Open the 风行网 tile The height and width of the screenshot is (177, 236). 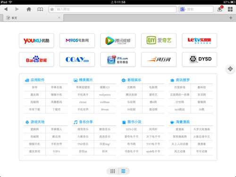coord(159,59)
